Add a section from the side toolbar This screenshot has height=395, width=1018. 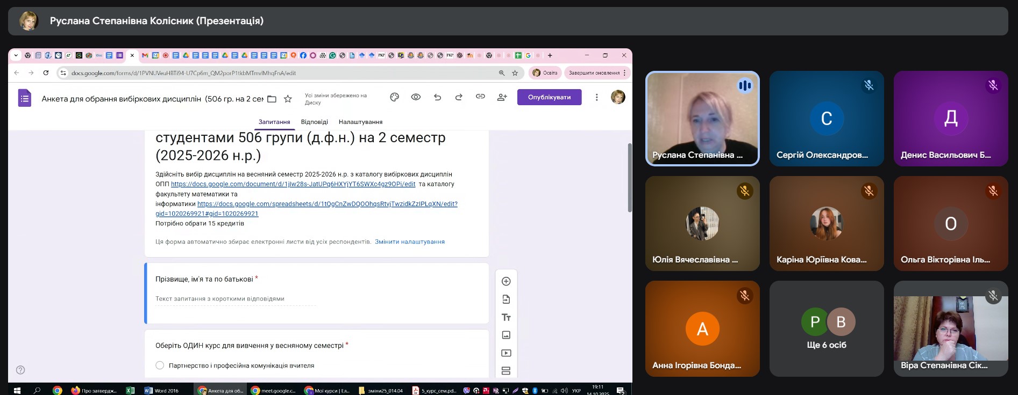[x=506, y=371]
